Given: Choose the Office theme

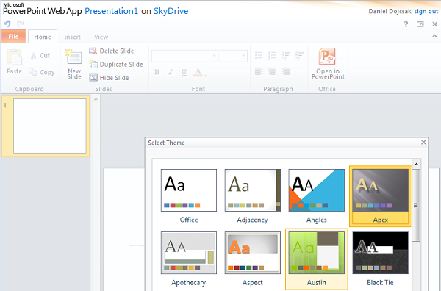Looking at the screenshot, I should click(189, 196).
